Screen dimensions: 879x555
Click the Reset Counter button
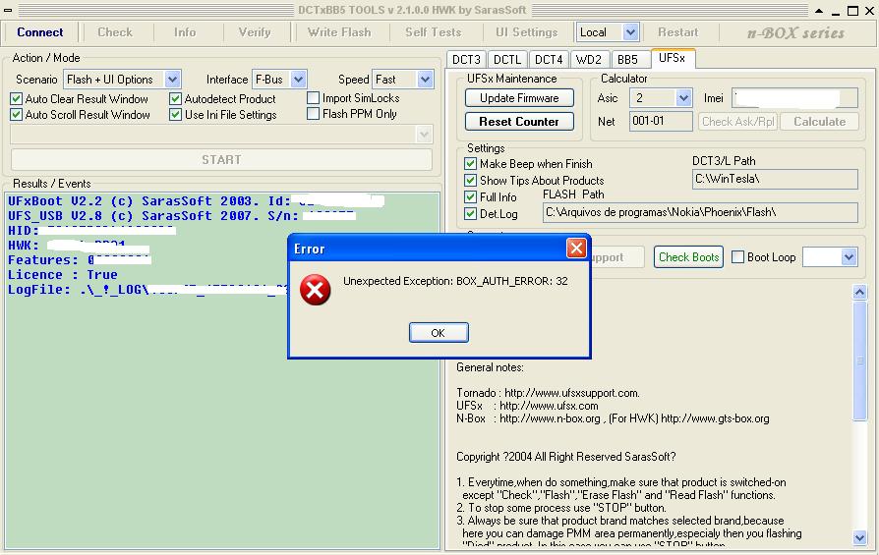click(519, 122)
